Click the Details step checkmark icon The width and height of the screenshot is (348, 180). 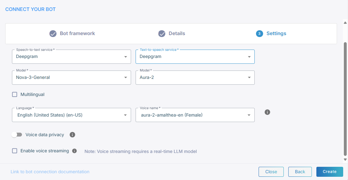[162, 33]
